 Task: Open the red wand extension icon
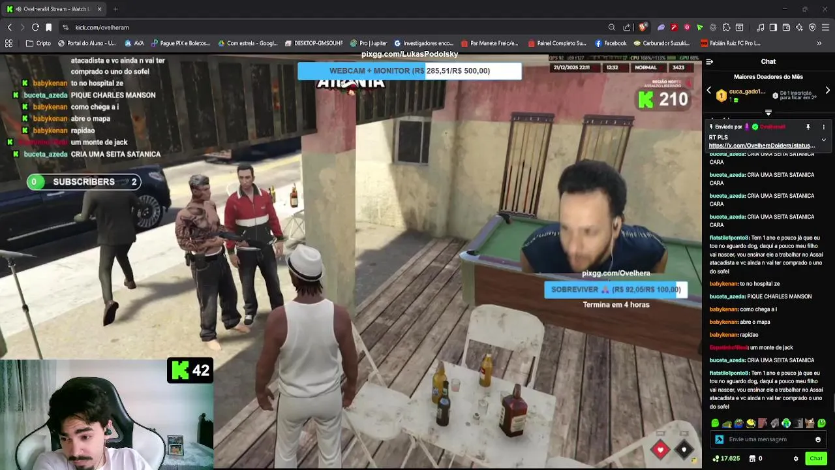(674, 27)
